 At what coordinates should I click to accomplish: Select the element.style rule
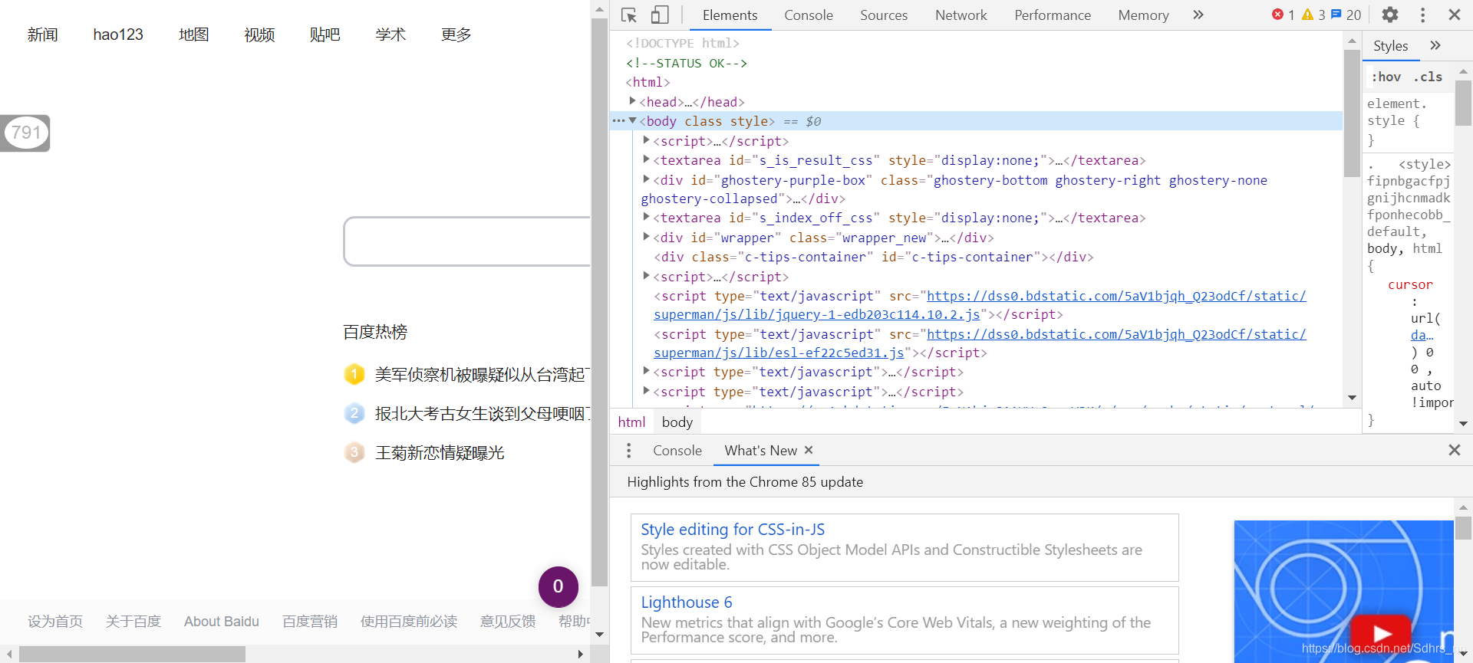click(x=1406, y=122)
